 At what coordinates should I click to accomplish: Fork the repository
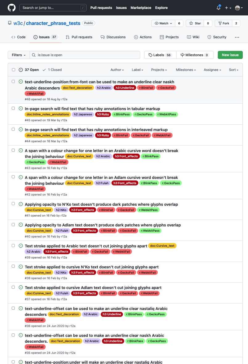pyautogui.click(x=223, y=23)
